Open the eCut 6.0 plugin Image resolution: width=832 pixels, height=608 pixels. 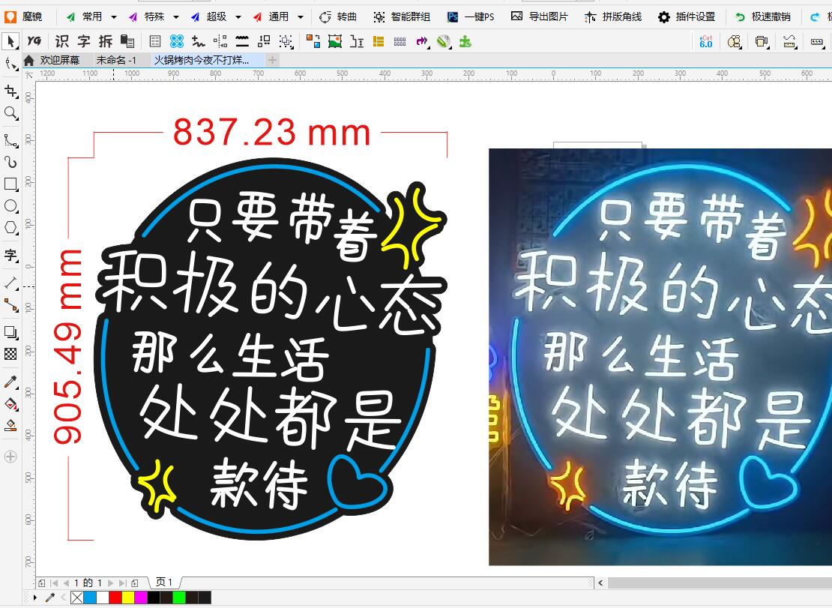706,41
